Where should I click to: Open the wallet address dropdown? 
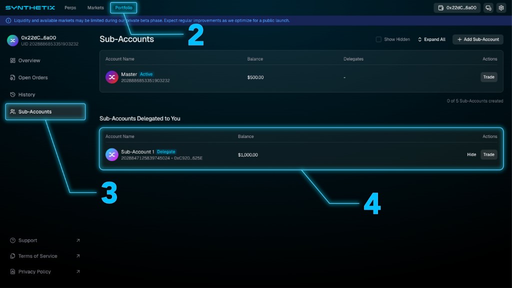[457, 8]
